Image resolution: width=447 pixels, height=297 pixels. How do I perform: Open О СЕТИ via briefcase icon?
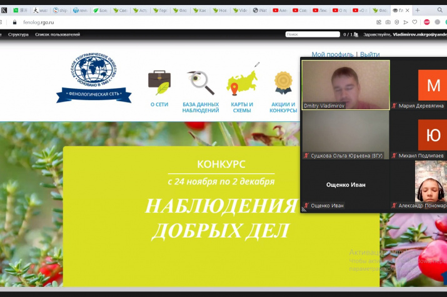(x=159, y=83)
